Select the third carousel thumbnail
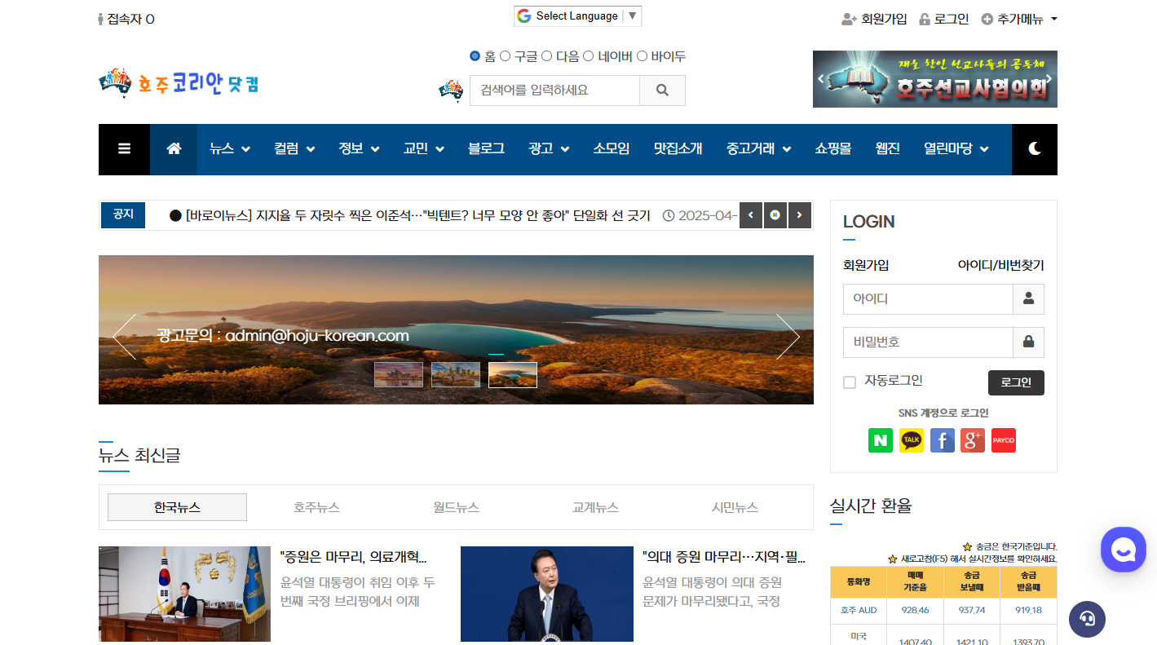Screen dimensions: 1157x645 click(512, 374)
